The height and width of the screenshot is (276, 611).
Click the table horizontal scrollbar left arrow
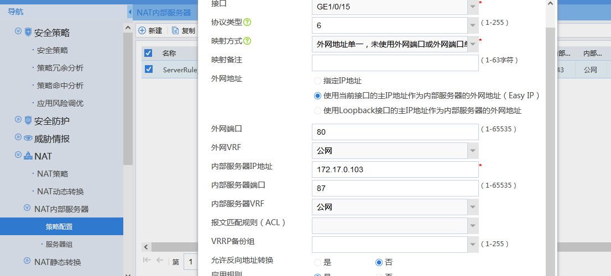(146, 247)
